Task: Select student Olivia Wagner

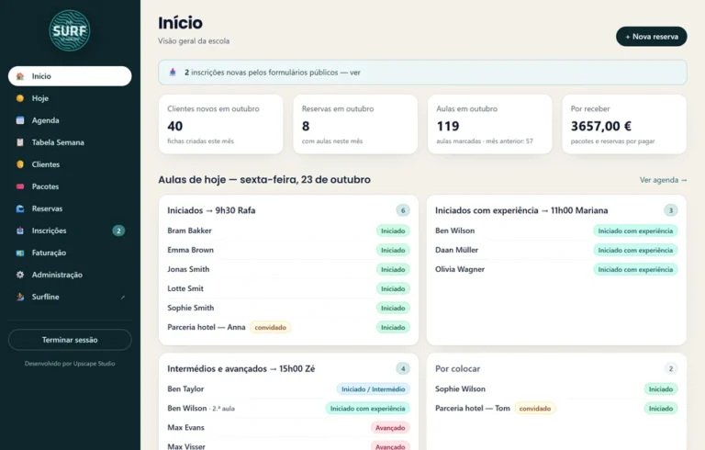Action: (460, 269)
